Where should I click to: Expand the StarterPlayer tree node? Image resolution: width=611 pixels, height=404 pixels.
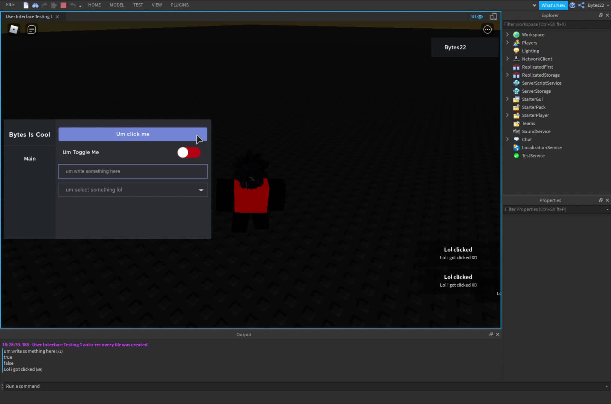[x=507, y=115]
